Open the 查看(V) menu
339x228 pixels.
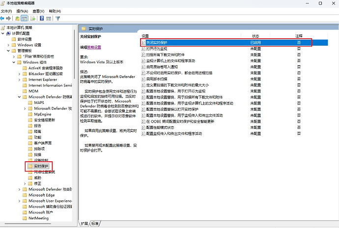(38, 11)
